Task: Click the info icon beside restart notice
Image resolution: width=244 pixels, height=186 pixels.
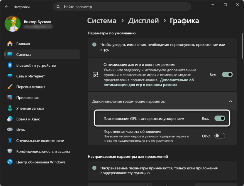Action: 94,44
